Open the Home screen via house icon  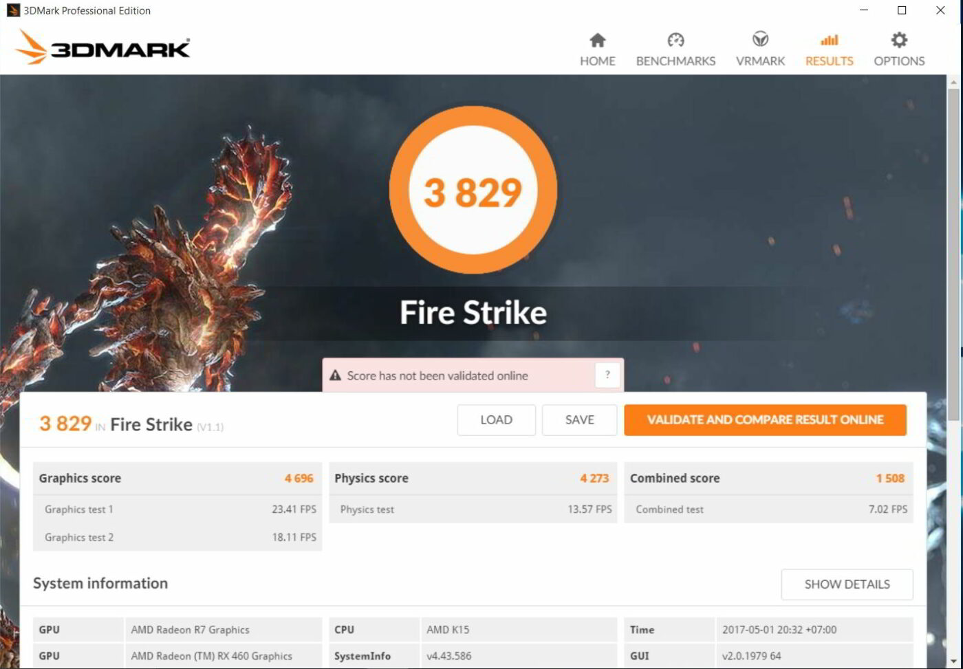click(597, 41)
